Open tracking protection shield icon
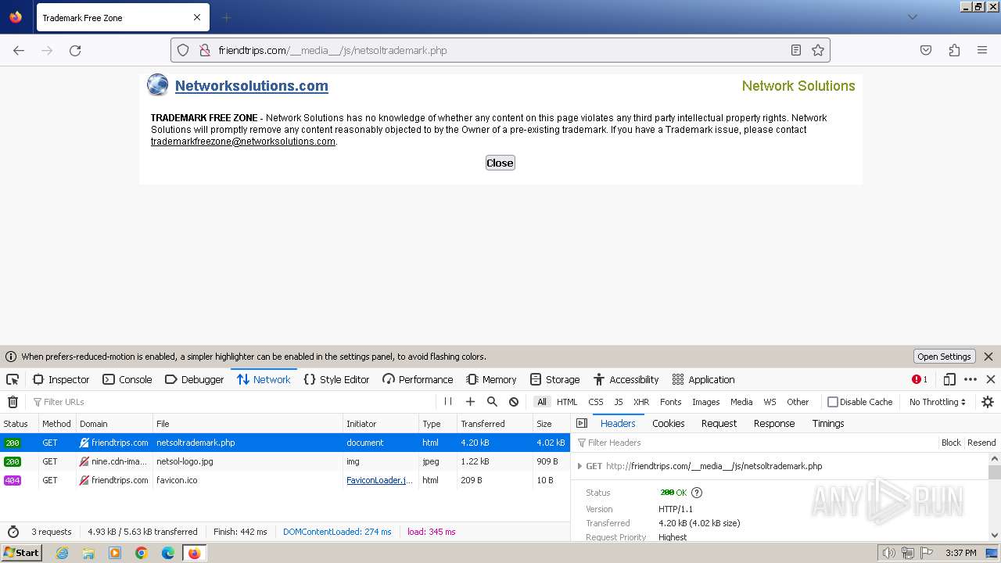The height and width of the screenshot is (563, 1001). tap(183, 50)
